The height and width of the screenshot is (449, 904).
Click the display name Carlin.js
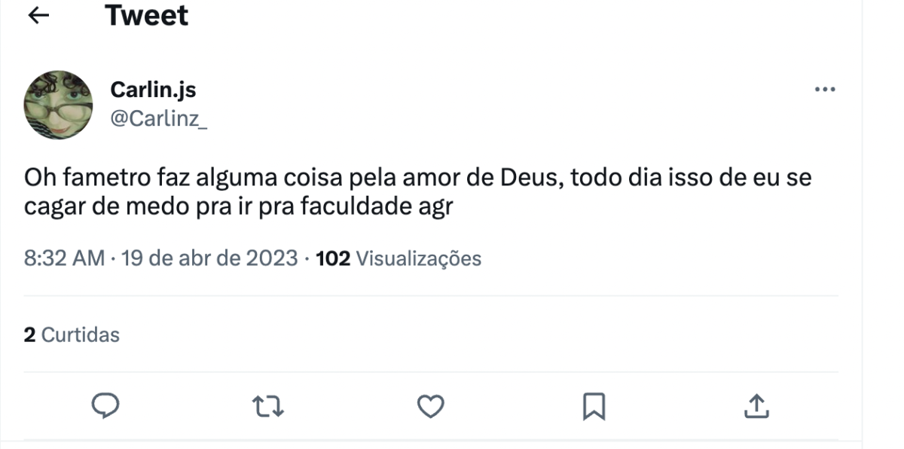pos(153,90)
